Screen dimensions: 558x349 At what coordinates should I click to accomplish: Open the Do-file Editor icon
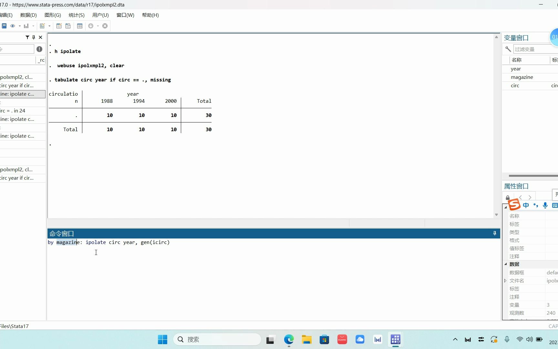click(x=42, y=26)
